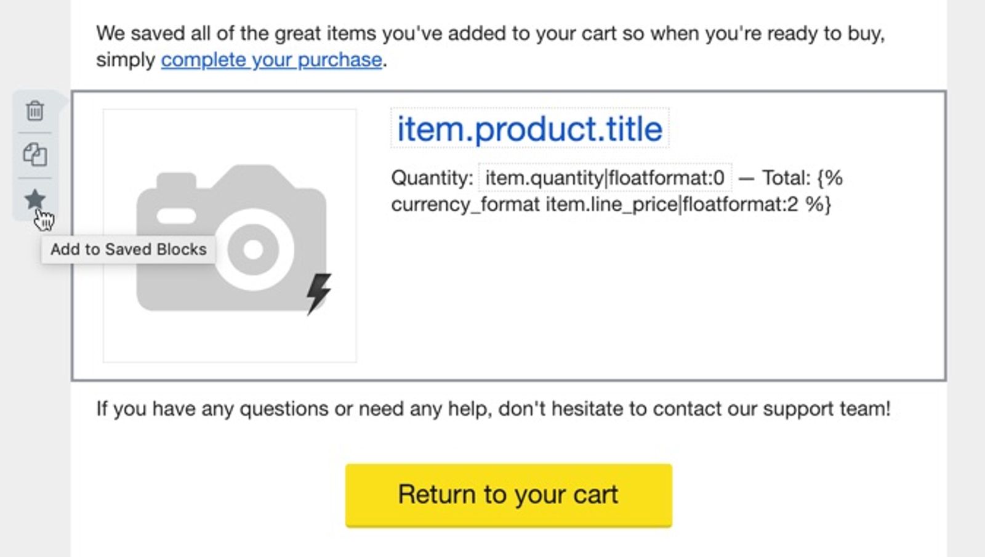Click the gray margin right of the email canvas
The height and width of the screenshot is (557, 985).
[x=966, y=278]
